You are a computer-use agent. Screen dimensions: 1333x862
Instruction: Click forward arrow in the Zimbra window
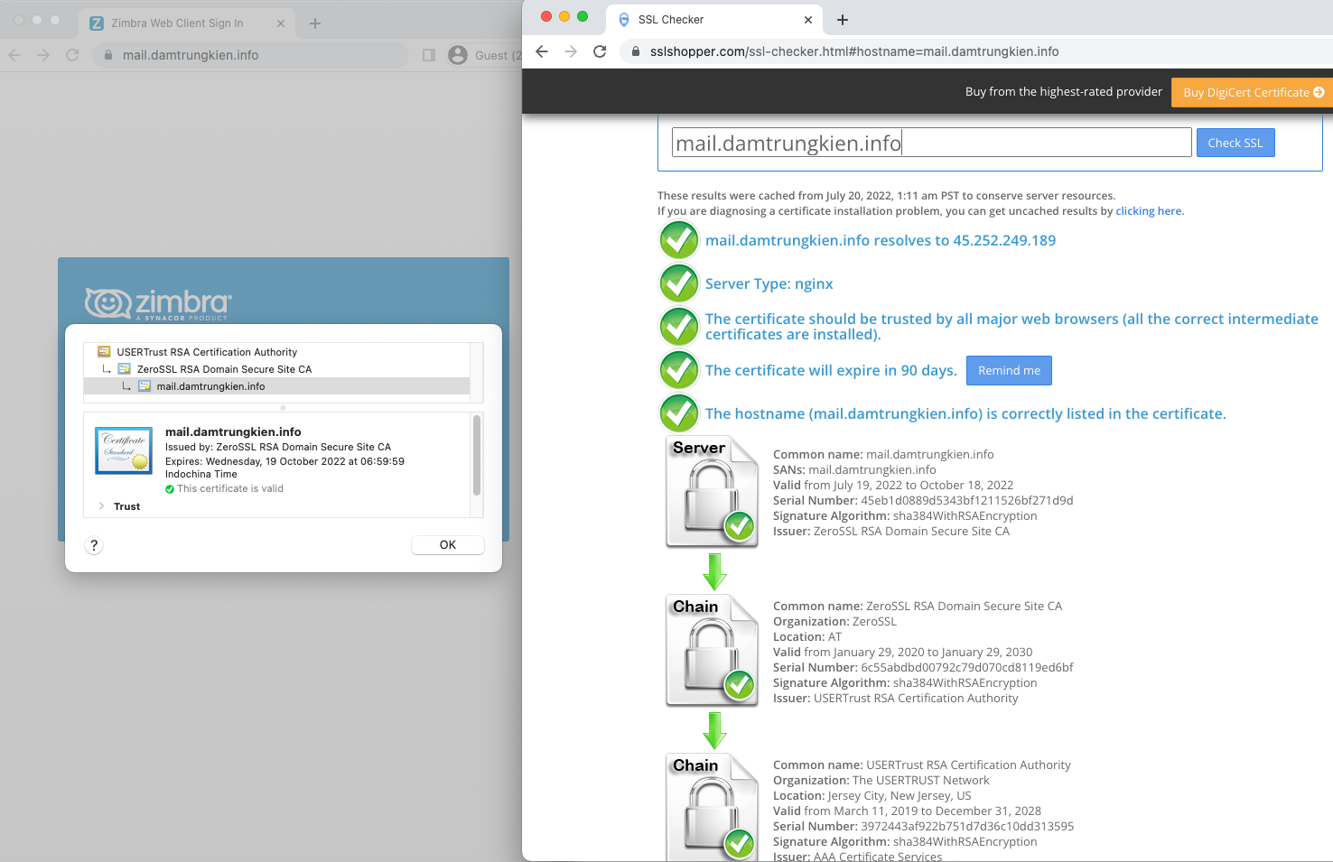(x=43, y=55)
